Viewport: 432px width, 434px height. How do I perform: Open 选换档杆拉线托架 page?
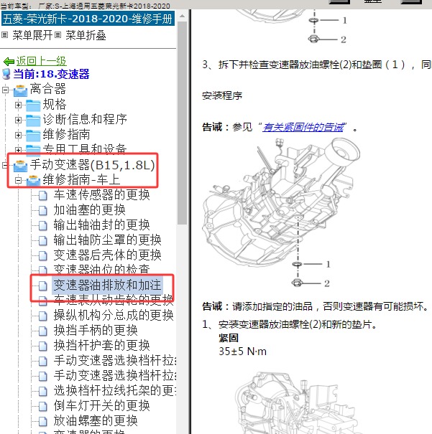(115, 390)
